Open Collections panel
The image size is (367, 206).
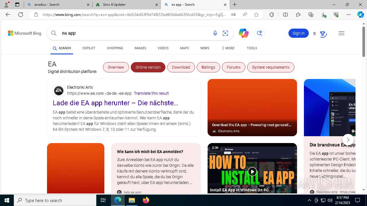311,15
